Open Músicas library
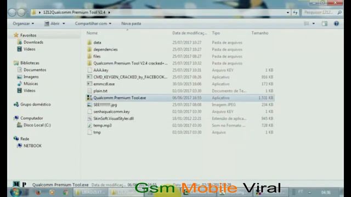 tap(31, 84)
